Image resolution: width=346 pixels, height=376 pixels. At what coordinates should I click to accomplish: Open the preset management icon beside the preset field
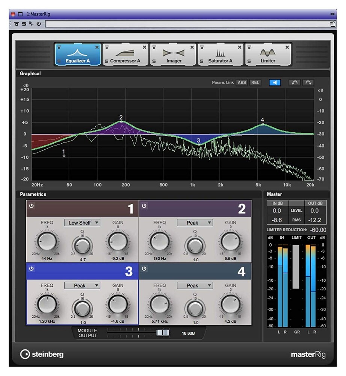point(332,24)
